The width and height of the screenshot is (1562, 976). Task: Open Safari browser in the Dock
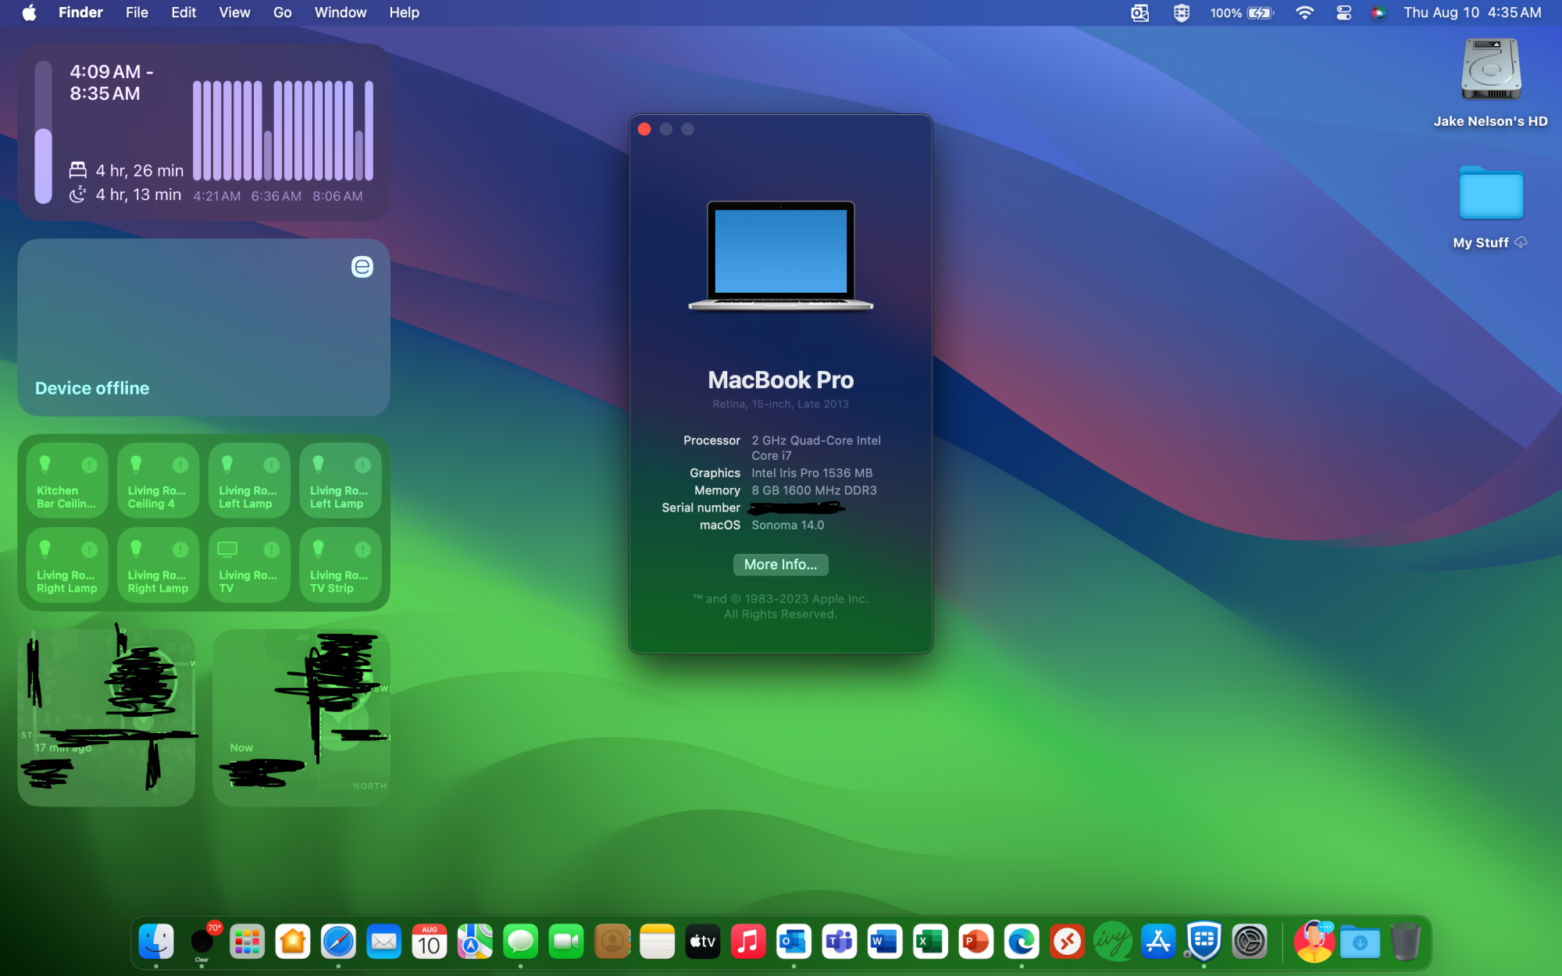(x=338, y=942)
